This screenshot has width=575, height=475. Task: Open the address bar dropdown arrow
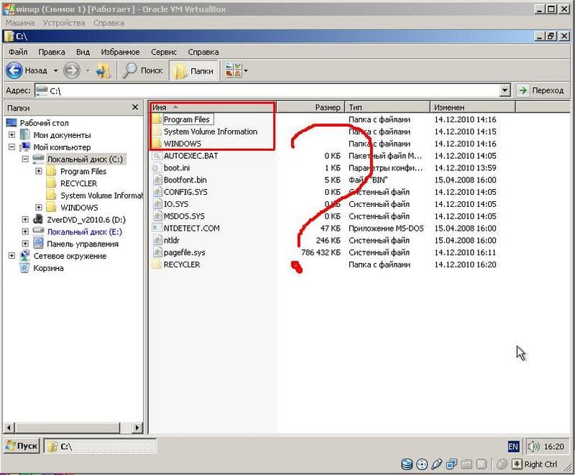505,90
